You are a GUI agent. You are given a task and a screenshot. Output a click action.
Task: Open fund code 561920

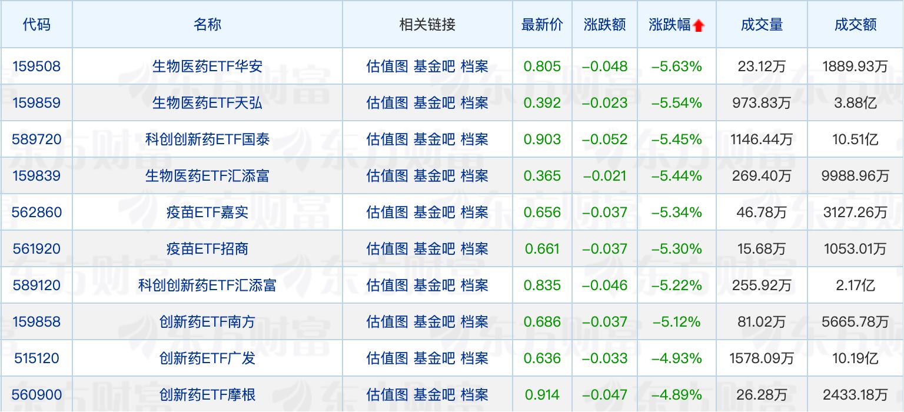(36, 249)
